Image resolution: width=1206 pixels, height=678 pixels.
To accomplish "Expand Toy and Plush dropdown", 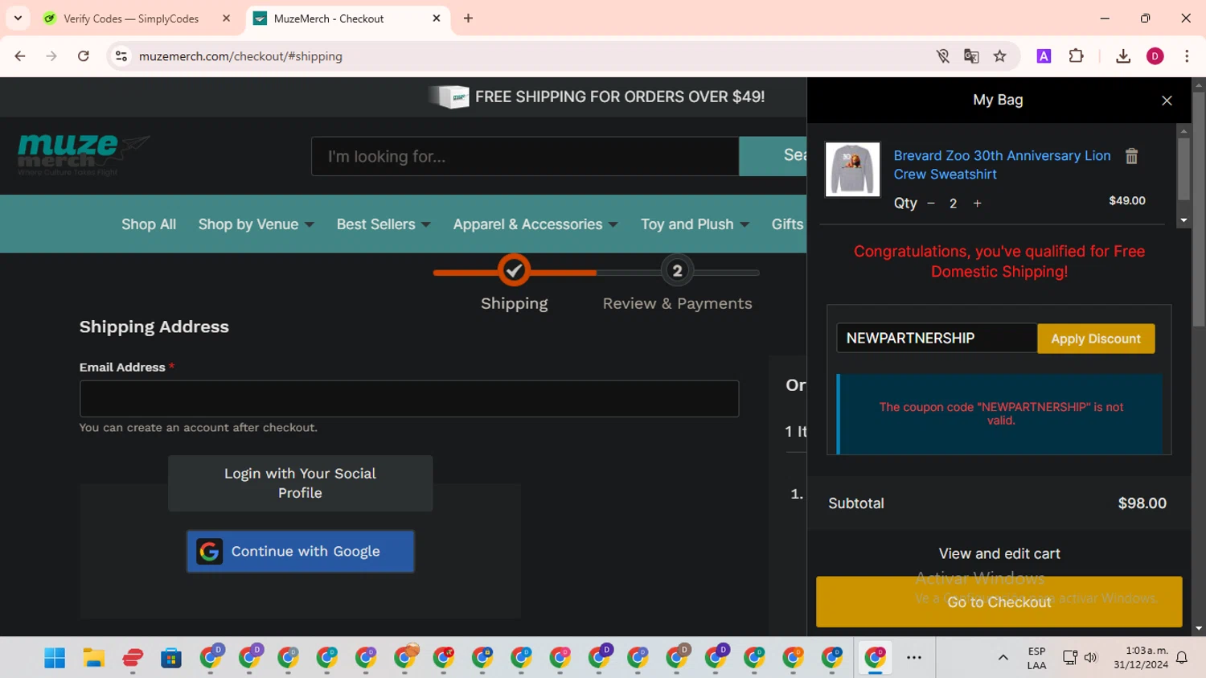I will click(695, 224).
